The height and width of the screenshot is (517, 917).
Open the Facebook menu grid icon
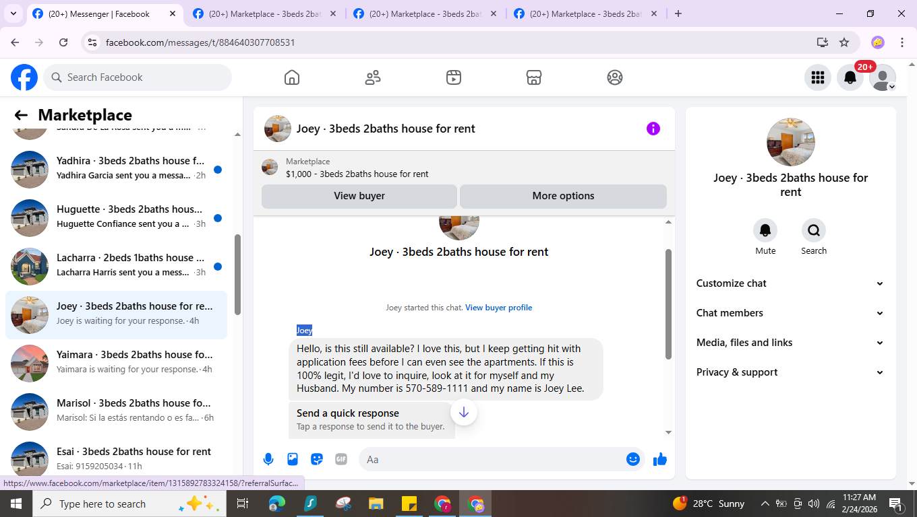point(818,77)
